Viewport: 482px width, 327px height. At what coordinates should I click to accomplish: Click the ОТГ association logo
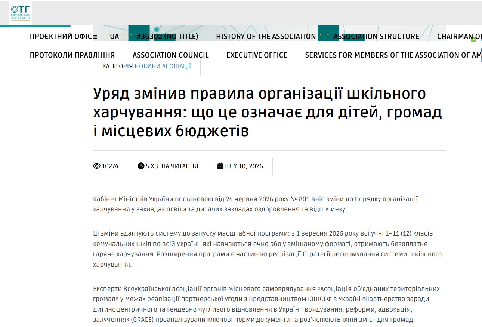click(x=21, y=13)
